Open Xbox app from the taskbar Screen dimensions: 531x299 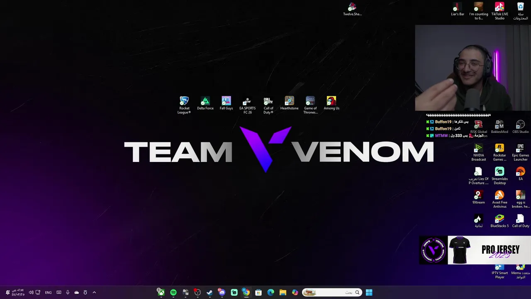pos(161,292)
